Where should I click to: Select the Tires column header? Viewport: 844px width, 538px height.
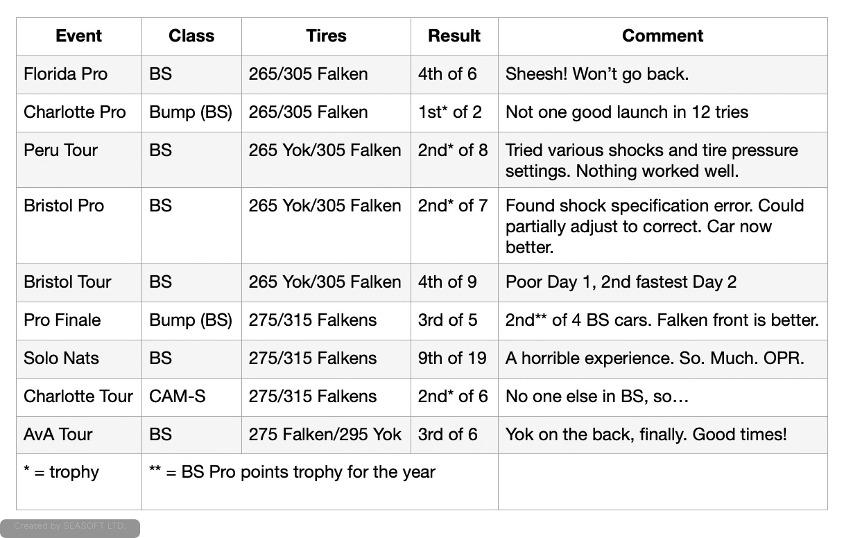pos(326,36)
